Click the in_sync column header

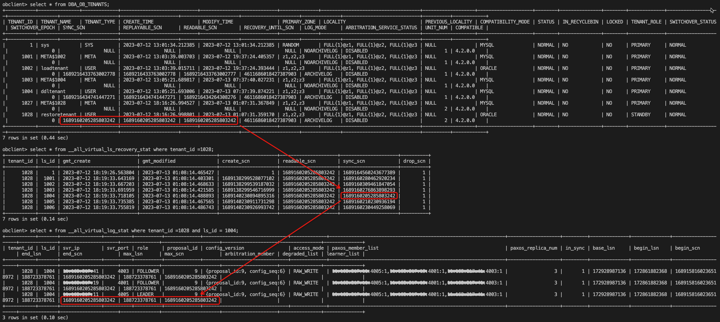[x=575, y=248]
